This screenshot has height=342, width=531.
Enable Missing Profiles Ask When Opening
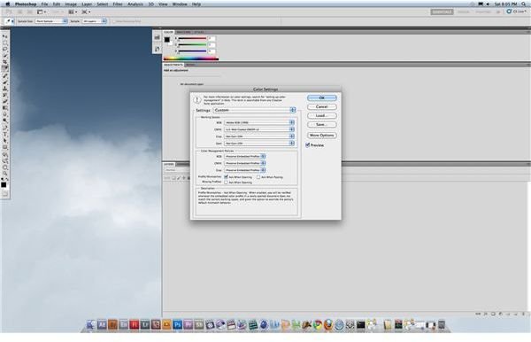(x=226, y=183)
